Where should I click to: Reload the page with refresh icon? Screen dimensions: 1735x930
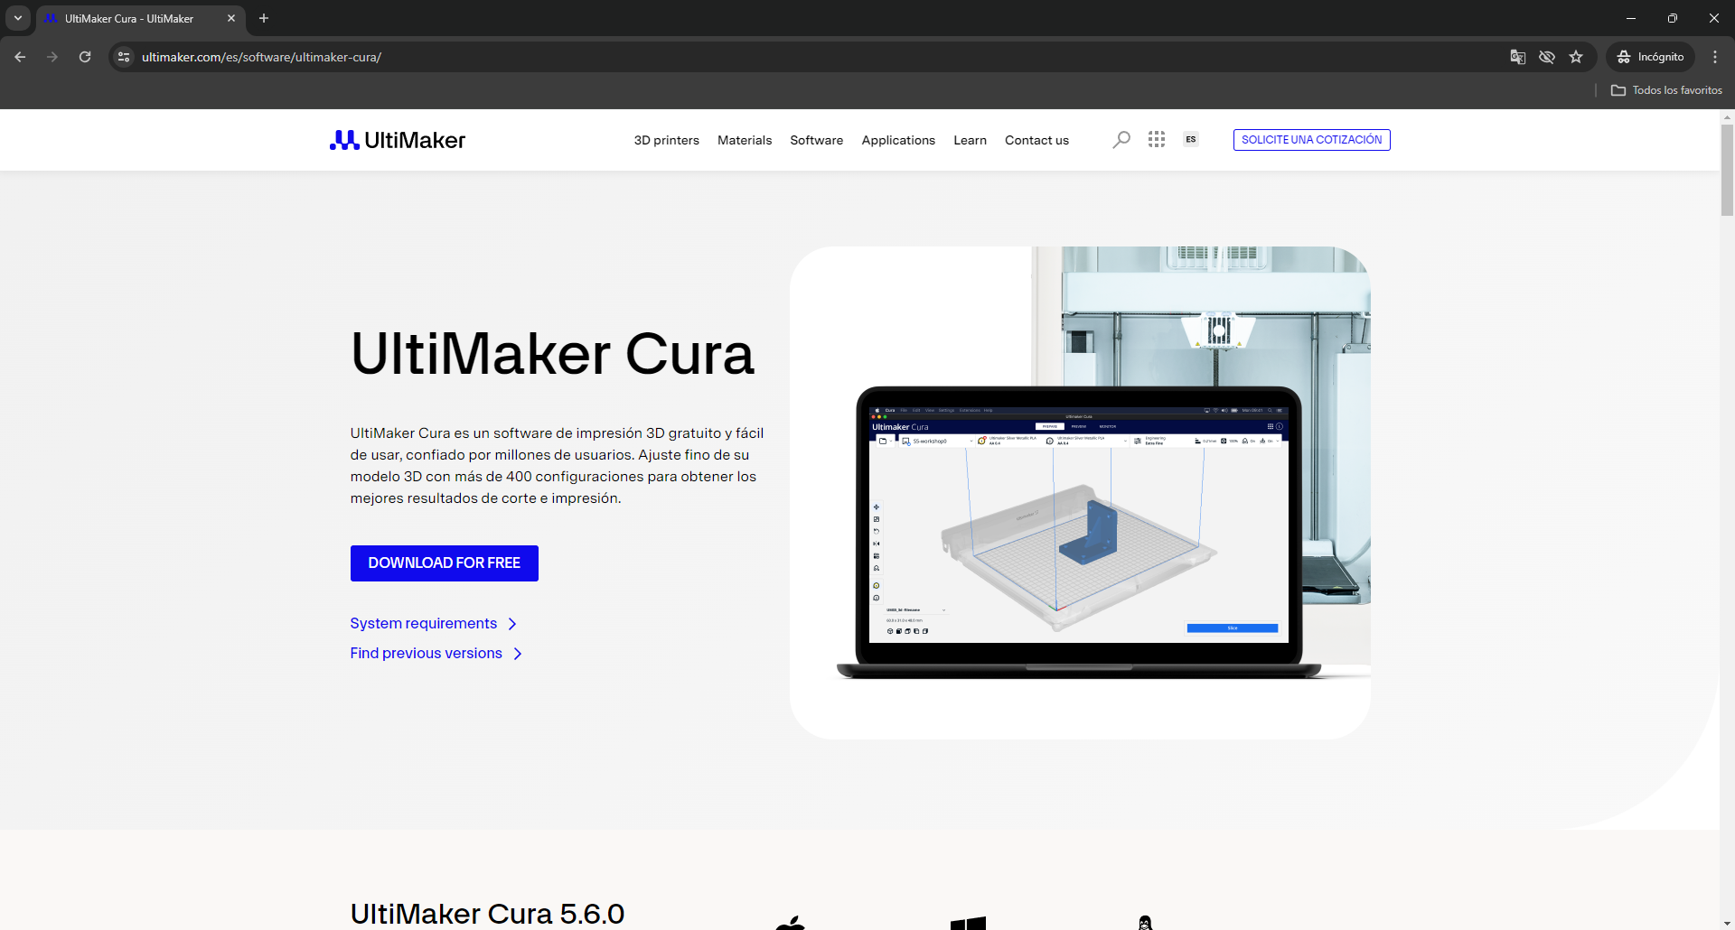tap(85, 57)
